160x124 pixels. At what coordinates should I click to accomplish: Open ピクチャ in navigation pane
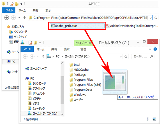coord(34,98)
